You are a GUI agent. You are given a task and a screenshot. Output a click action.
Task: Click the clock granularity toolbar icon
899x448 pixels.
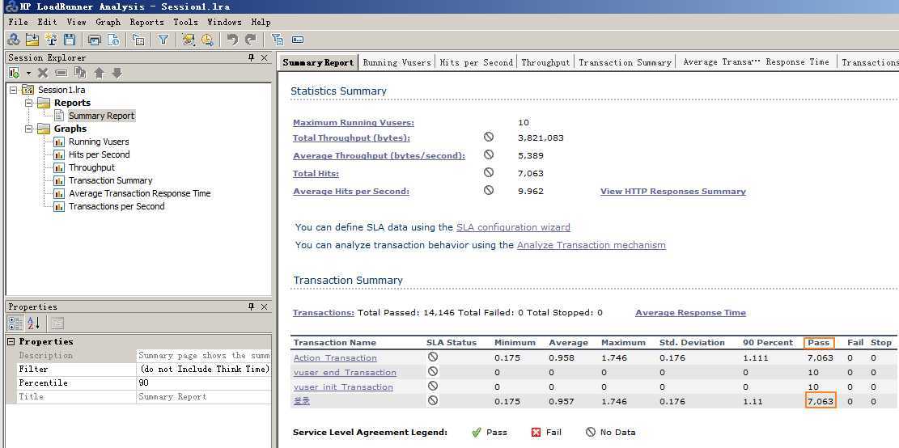point(207,40)
